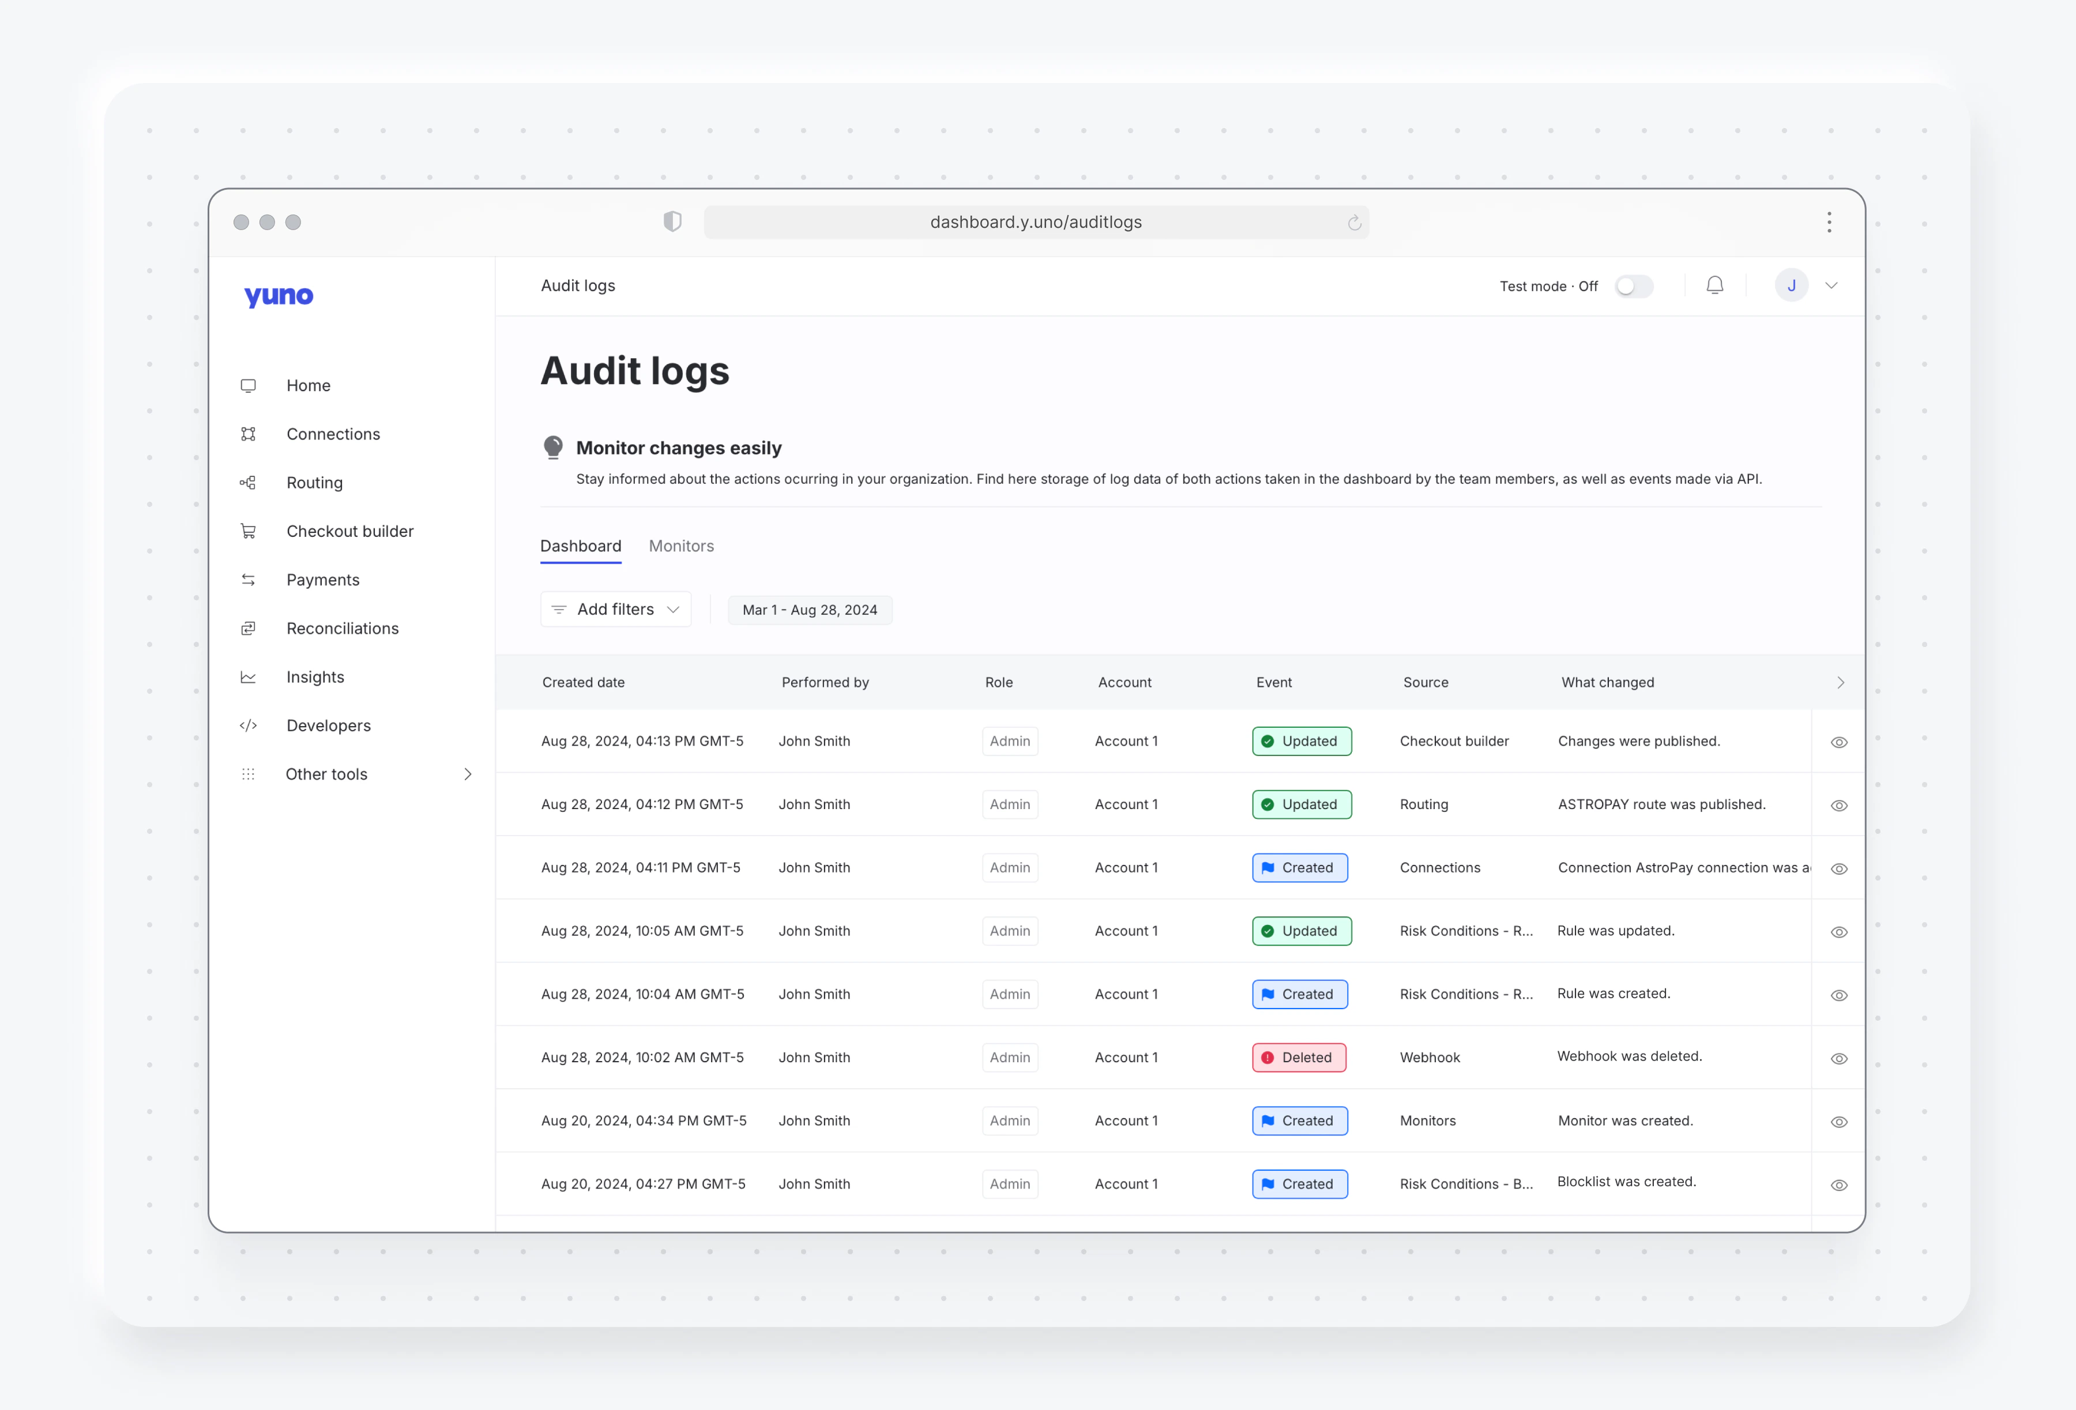2076x1410 pixels.
Task: Click the yuno logo
Action: (279, 296)
